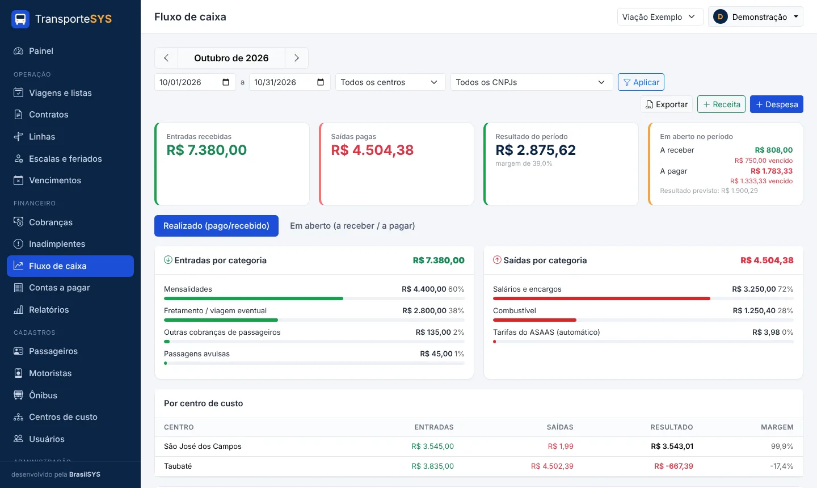Open Relatórios in the sidebar
This screenshot has width=817, height=488.
(70, 310)
